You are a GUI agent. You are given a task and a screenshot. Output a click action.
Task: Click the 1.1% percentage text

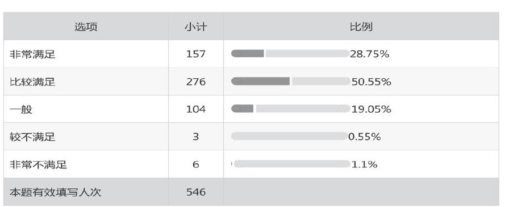click(x=364, y=164)
